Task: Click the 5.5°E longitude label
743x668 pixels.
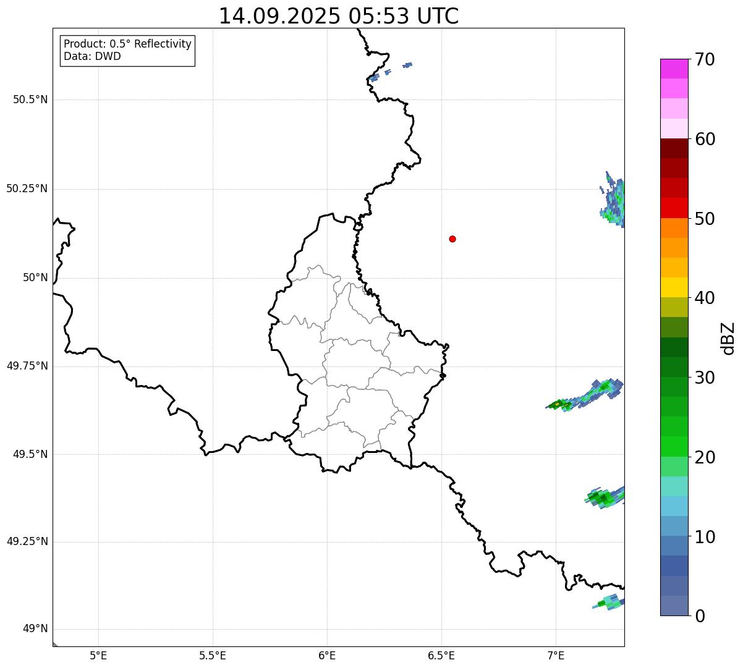Action: (213, 655)
